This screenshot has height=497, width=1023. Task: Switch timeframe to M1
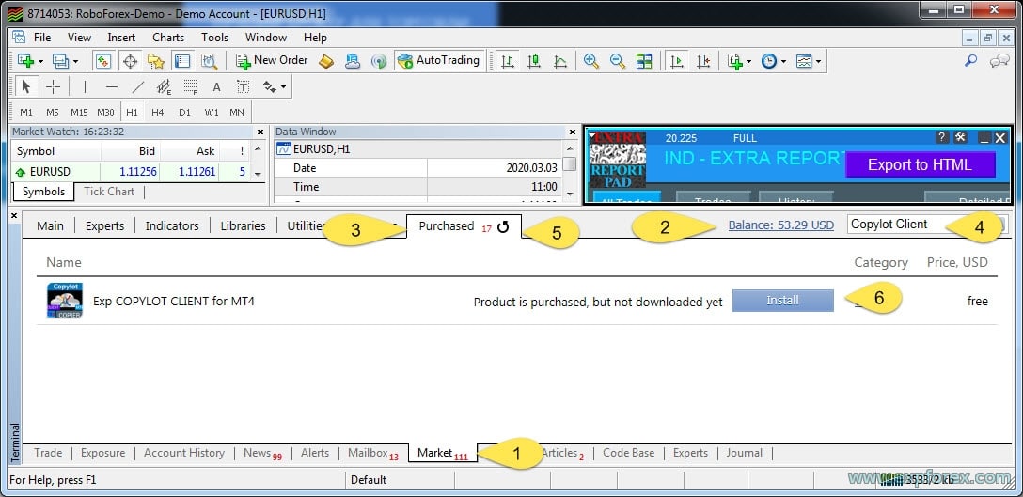pos(26,112)
